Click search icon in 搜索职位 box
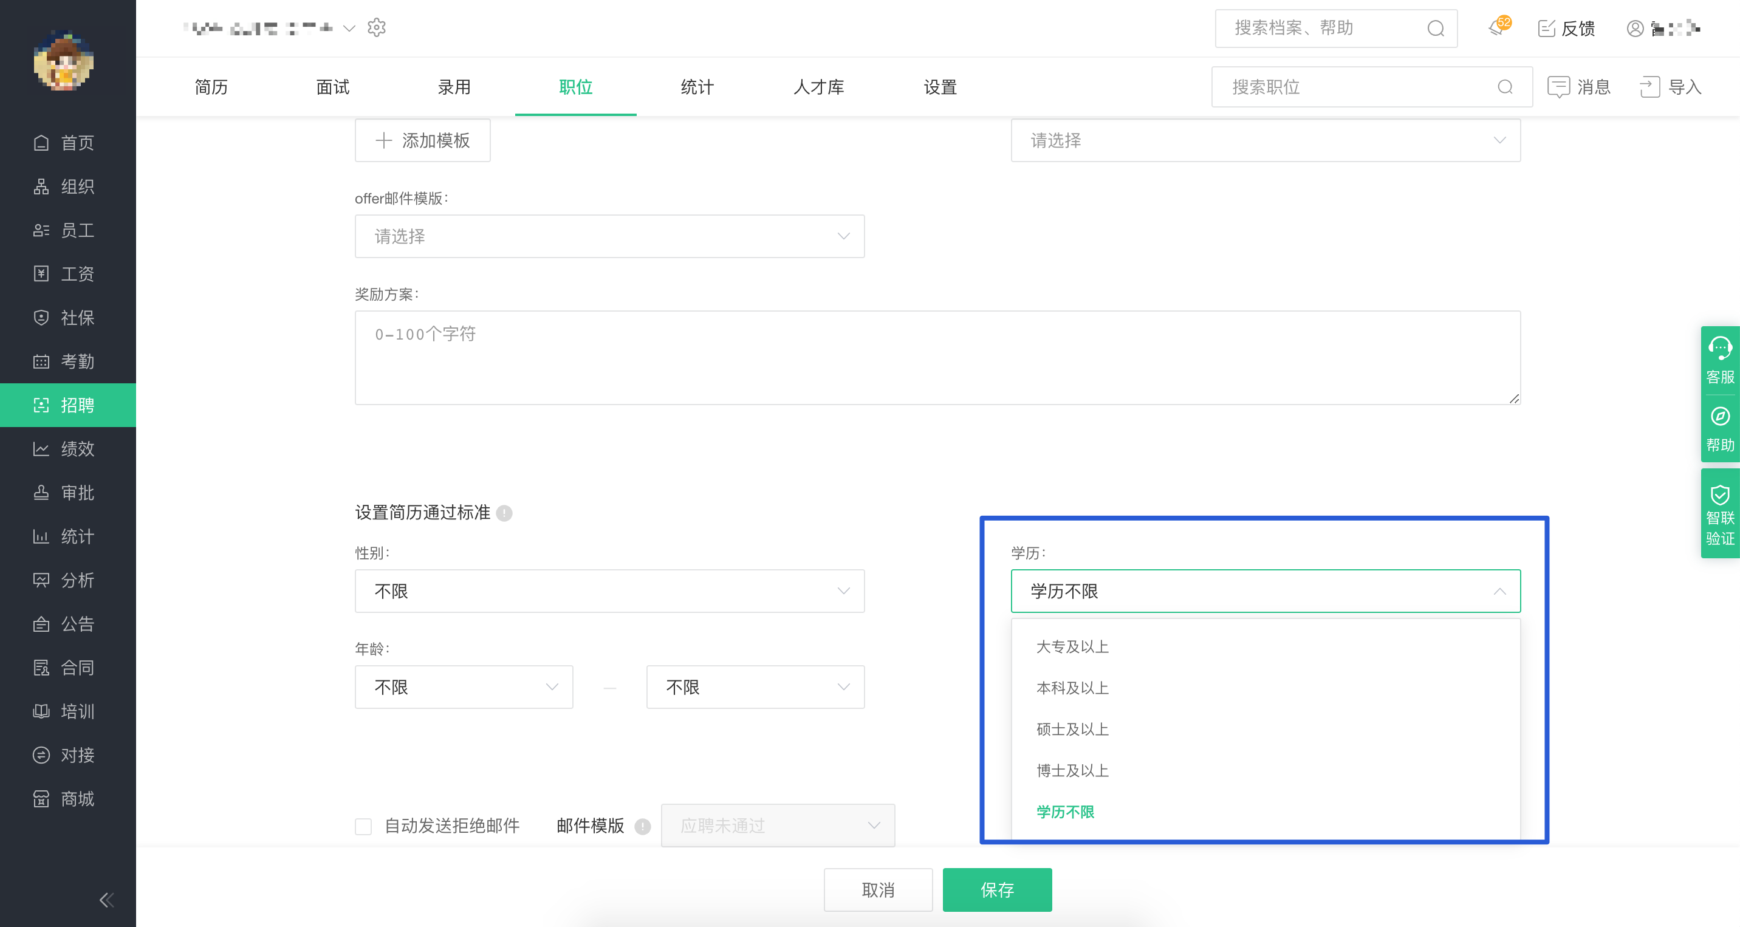This screenshot has height=927, width=1740. pyautogui.click(x=1505, y=87)
